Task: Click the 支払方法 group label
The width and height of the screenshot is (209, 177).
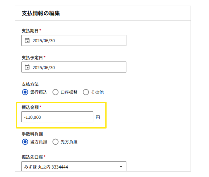Action: pos(30,84)
